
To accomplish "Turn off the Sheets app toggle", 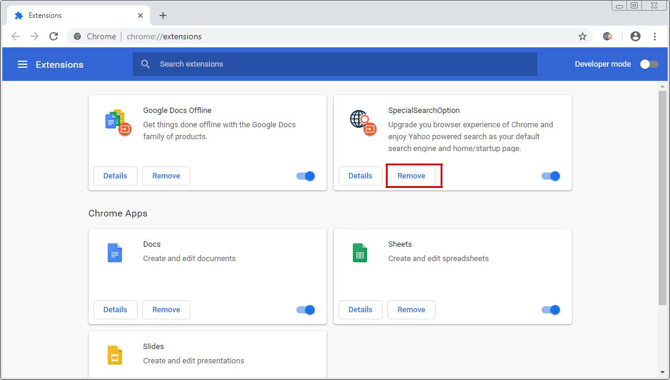I will (x=551, y=310).
